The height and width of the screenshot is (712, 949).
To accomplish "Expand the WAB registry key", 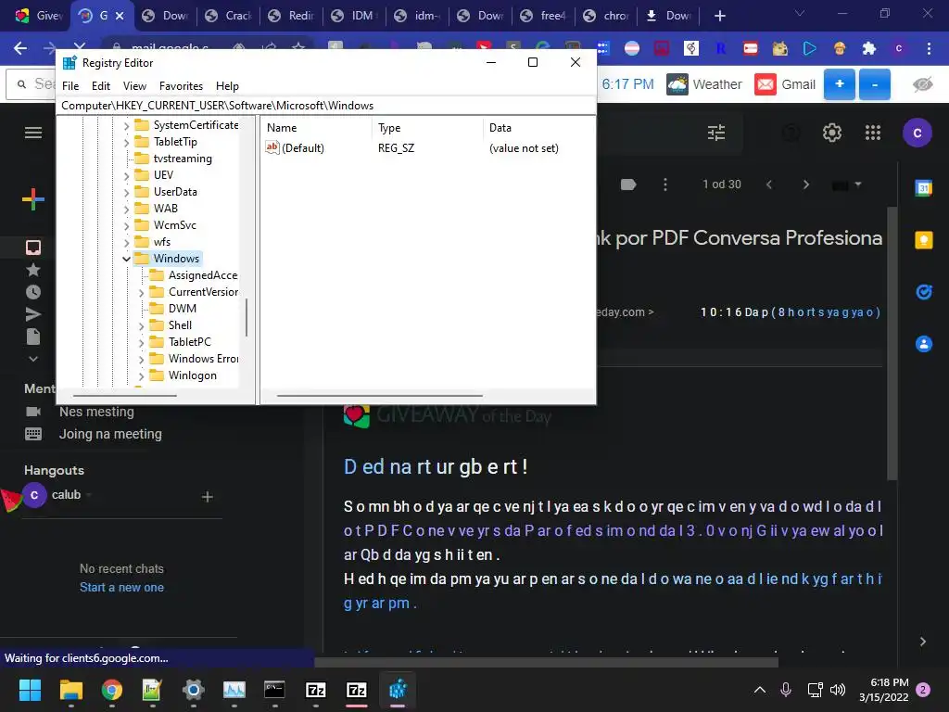I will coord(126,209).
